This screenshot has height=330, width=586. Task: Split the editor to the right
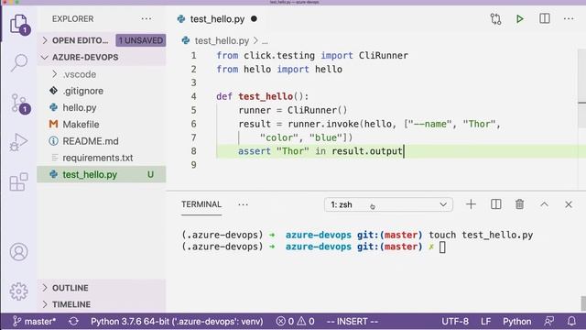pyautogui.click(x=545, y=18)
